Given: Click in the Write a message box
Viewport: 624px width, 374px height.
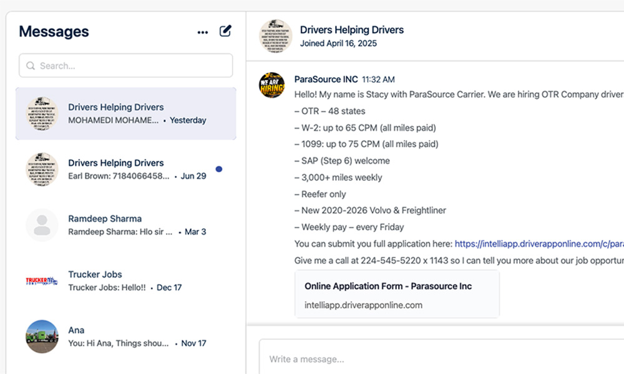Looking at the screenshot, I should 442,357.
